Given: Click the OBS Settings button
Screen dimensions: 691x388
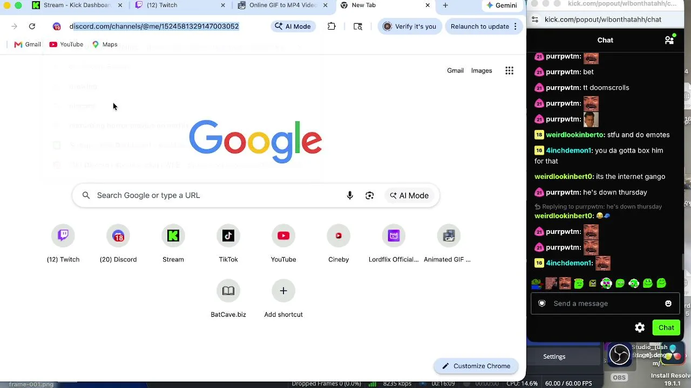Looking at the screenshot, I should pos(554,357).
